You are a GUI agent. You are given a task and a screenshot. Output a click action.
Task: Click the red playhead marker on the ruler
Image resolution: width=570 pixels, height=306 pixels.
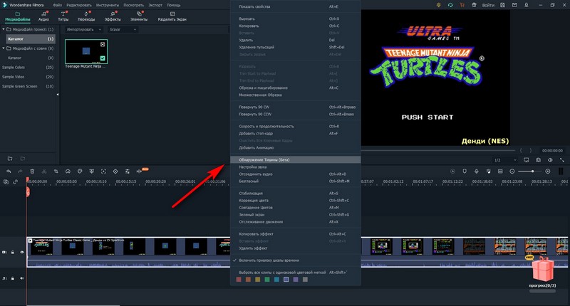[x=28, y=180]
